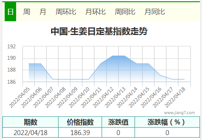Click the 2022/04/14 x-axis date label

[127, 97]
